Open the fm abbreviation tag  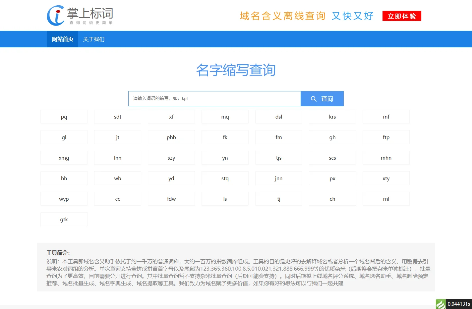[279, 137]
